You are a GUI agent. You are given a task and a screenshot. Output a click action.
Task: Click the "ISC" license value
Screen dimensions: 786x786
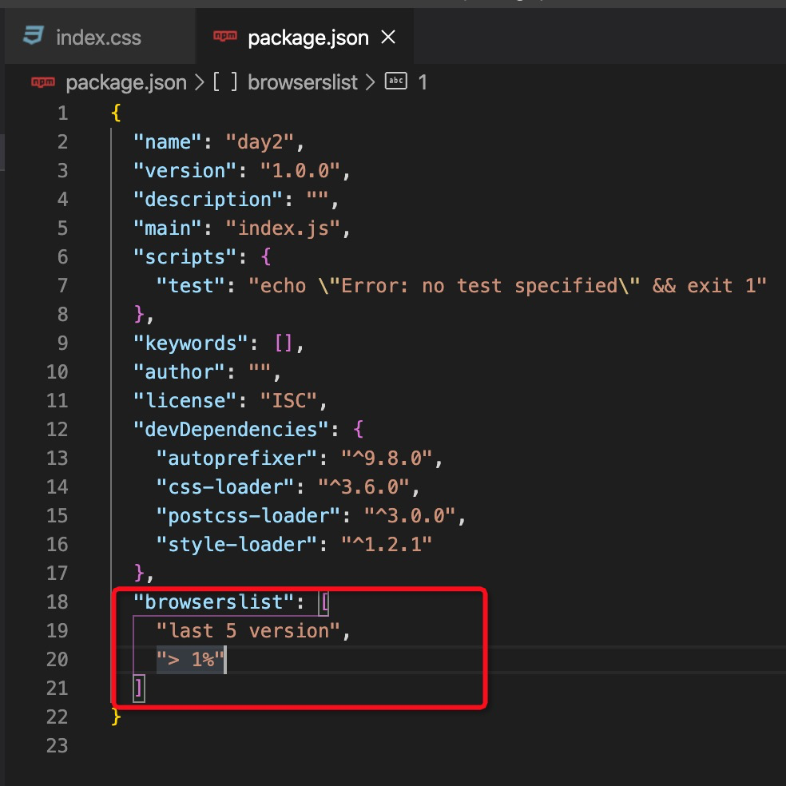[x=288, y=401]
